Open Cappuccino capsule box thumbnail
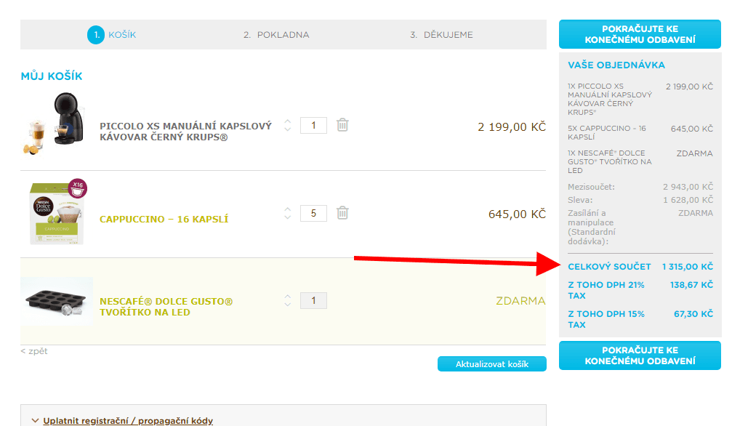Image resolution: width=740 pixels, height=426 pixels. 57,212
